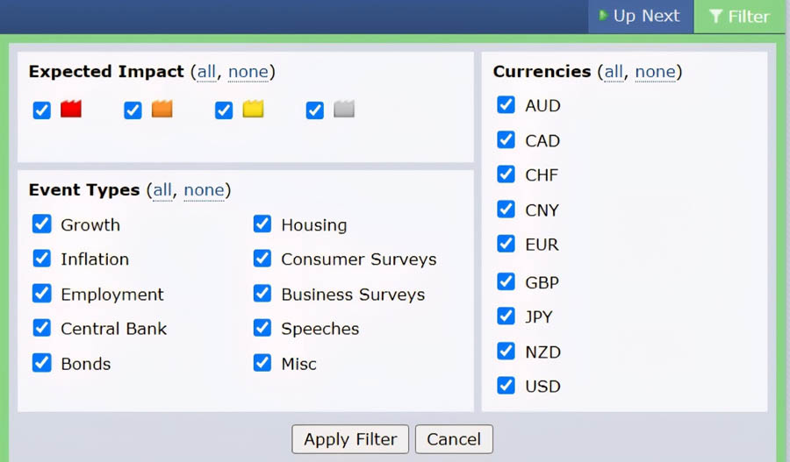Switch to the Filter tab

(x=740, y=17)
